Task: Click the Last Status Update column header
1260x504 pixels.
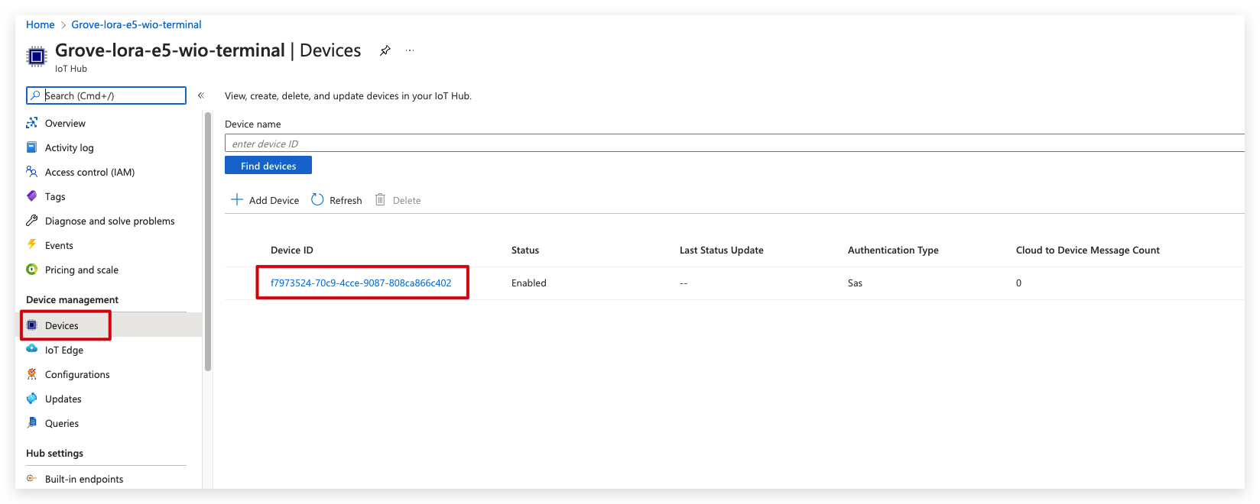Action: point(722,250)
